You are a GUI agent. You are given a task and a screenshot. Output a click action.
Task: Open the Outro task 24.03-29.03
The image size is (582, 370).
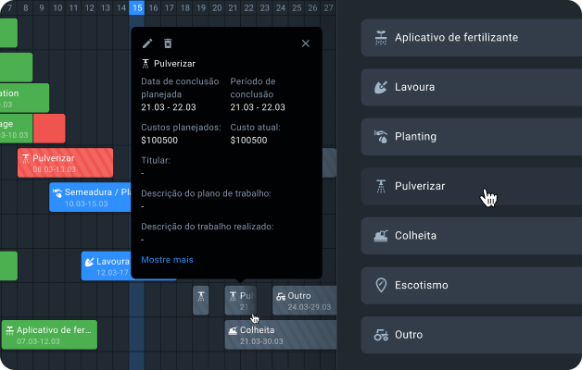click(x=304, y=301)
